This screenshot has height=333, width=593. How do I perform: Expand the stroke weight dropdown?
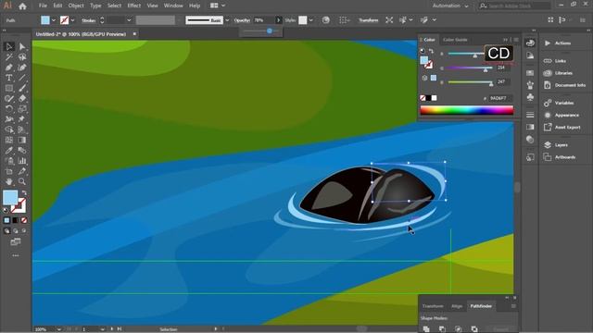(129, 20)
